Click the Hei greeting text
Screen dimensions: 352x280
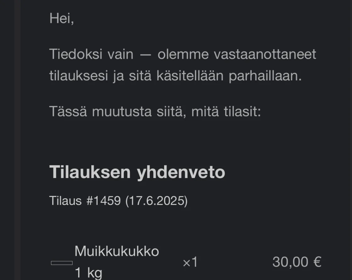click(61, 19)
